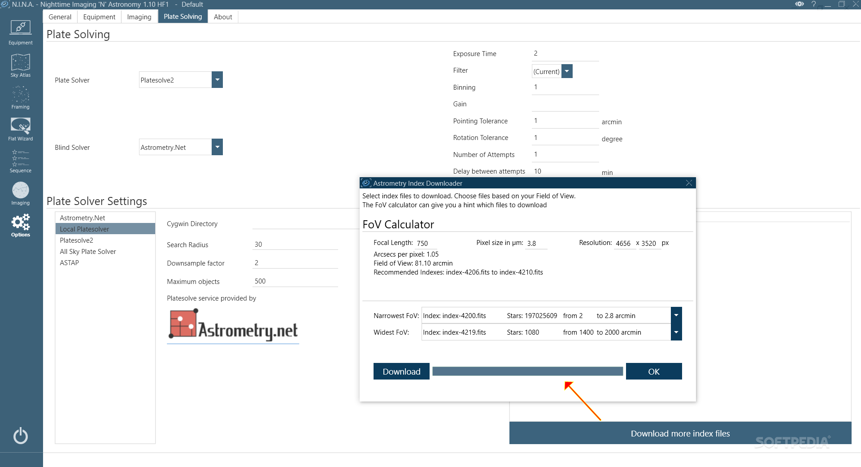The width and height of the screenshot is (861, 467).
Task: Edit the Pointing Tolerance field
Action: click(565, 121)
